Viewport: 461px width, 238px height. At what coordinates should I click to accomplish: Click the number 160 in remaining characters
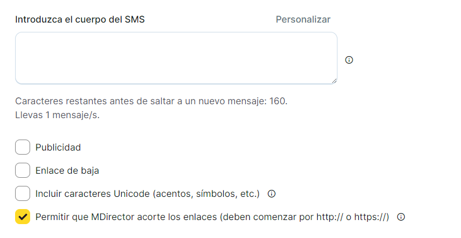tap(277, 101)
